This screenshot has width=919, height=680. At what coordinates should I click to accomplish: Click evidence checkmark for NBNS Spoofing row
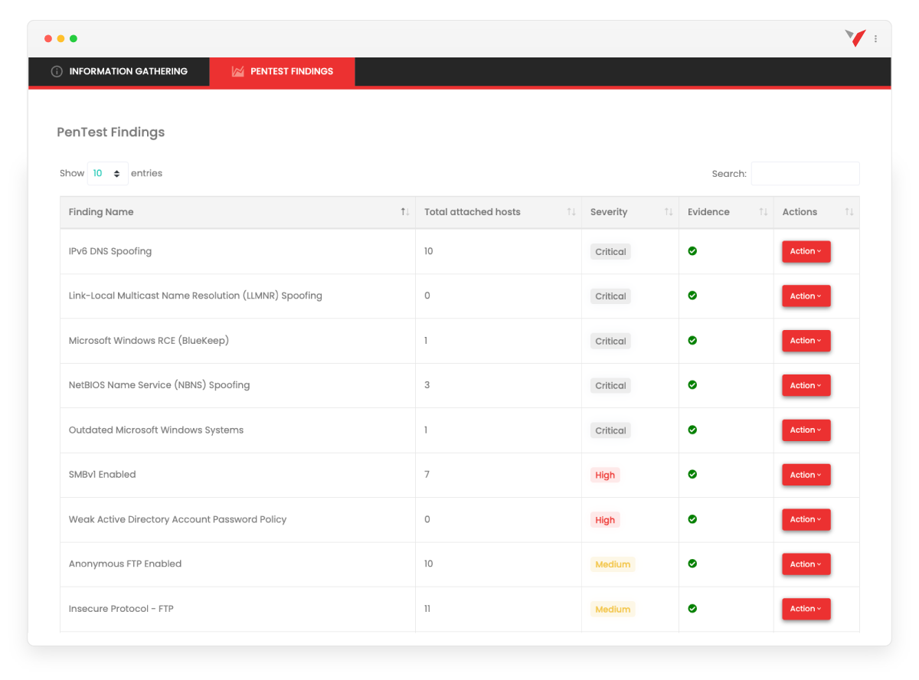tap(692, 385)
